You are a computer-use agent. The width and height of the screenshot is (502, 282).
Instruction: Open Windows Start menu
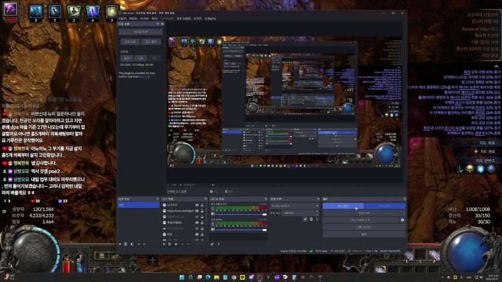click(182, 277)
